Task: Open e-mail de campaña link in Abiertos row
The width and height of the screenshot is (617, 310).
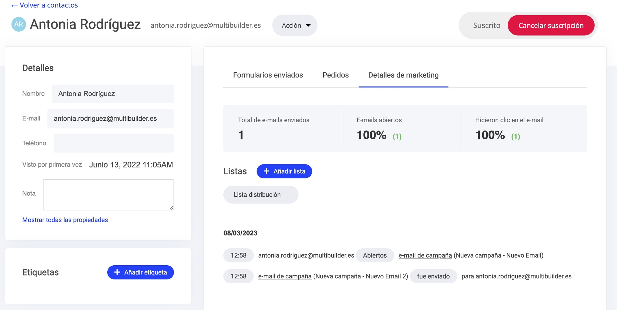Action: click(425, 255)
